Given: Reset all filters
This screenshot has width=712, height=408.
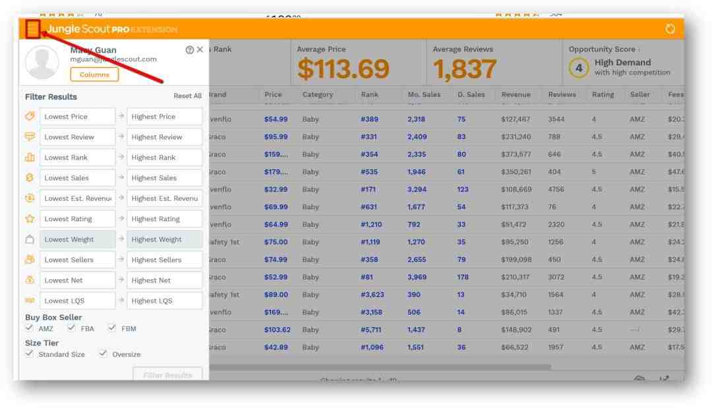Looking at the screenshot, I should (187, 96).
